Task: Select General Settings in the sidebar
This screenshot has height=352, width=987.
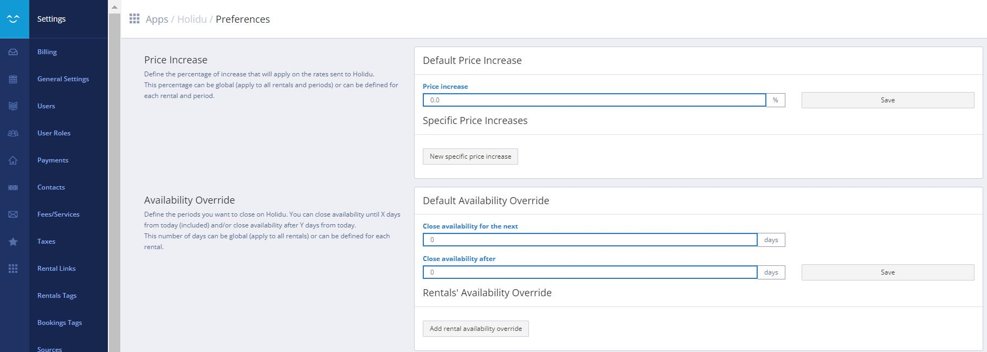Action: [x=63, y=79]
